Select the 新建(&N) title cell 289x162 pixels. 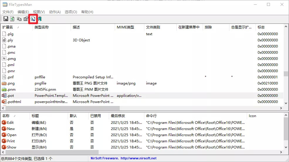point(39,129)
